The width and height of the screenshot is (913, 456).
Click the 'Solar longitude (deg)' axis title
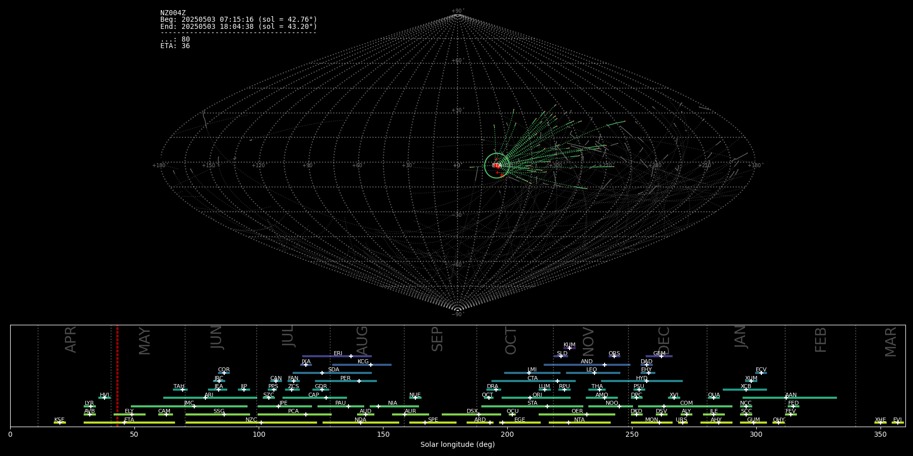(x=458, y=444)
